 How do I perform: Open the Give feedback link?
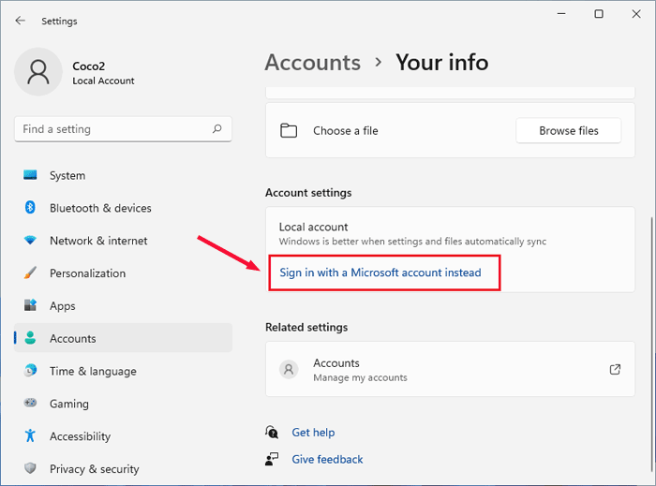(327, 459)
